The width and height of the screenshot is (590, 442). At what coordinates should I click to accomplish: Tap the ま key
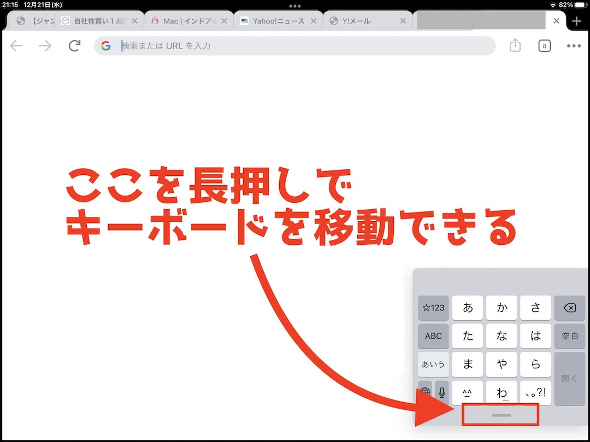(x=467, y=364)
